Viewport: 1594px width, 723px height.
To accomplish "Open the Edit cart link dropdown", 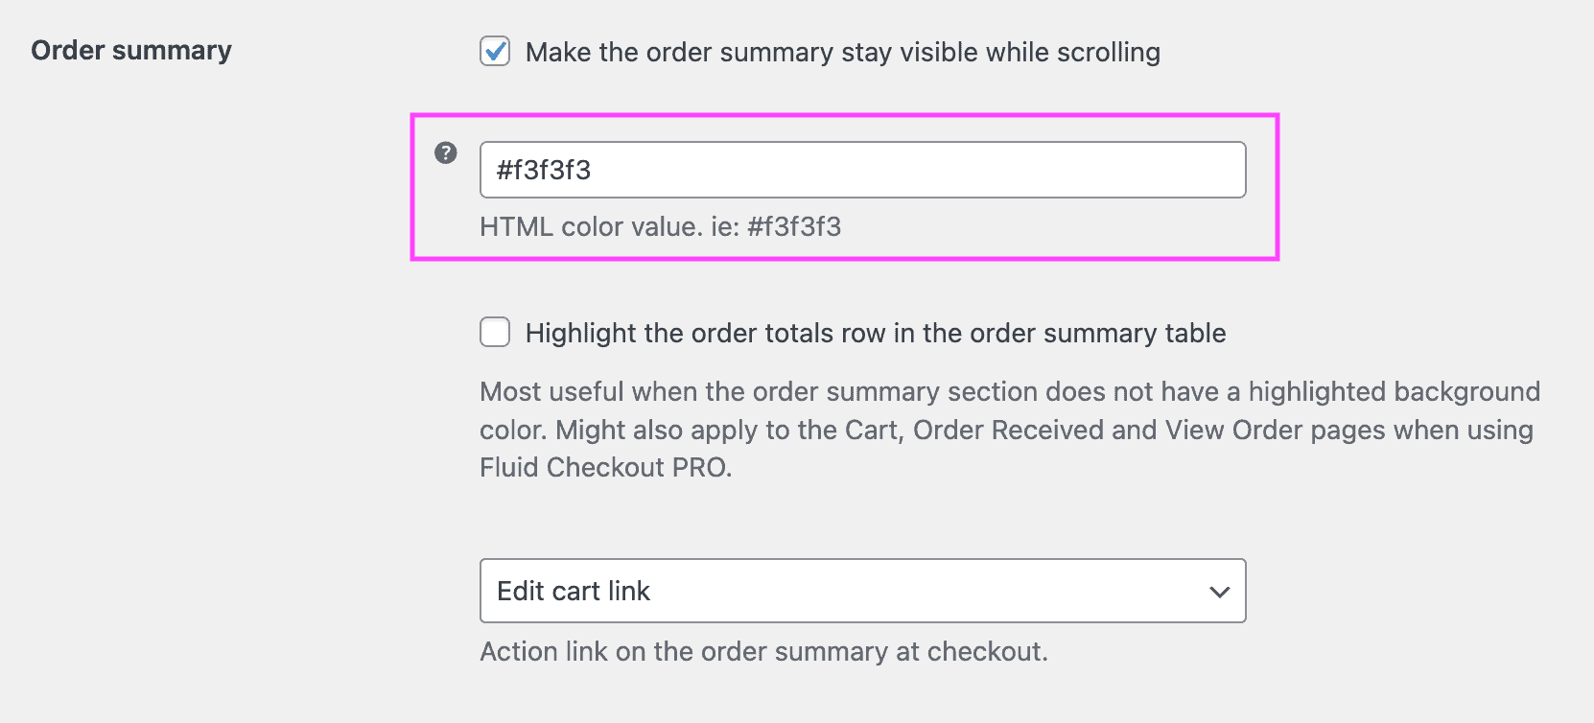I will 861,591.
